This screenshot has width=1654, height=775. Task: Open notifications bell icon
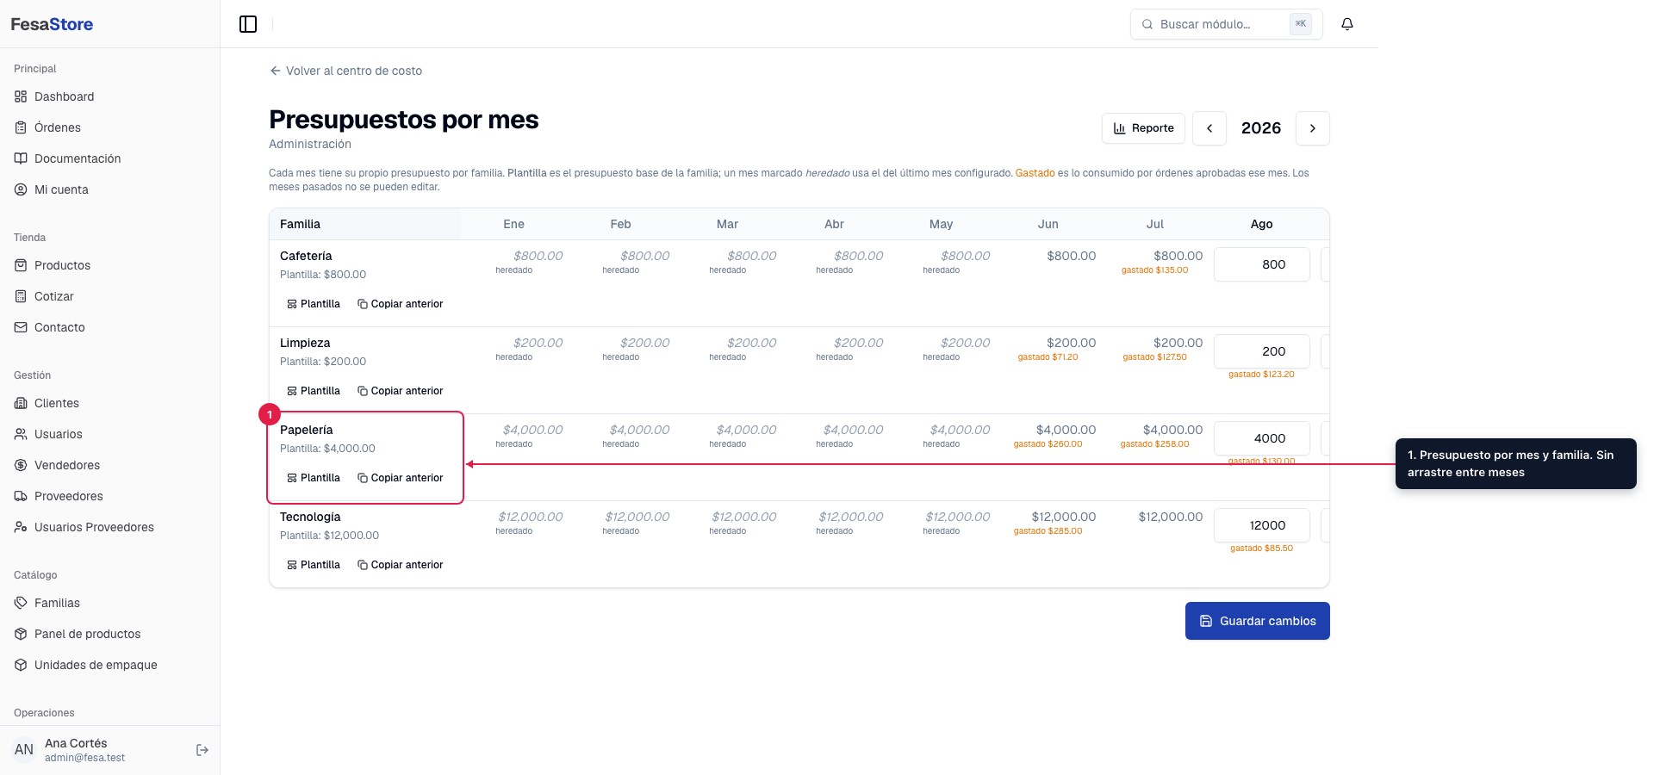[1347, 24]
